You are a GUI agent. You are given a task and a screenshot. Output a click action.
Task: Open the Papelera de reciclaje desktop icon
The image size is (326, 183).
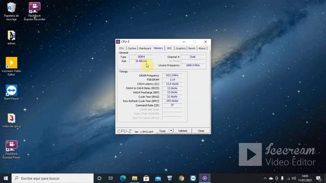point(11,11)
